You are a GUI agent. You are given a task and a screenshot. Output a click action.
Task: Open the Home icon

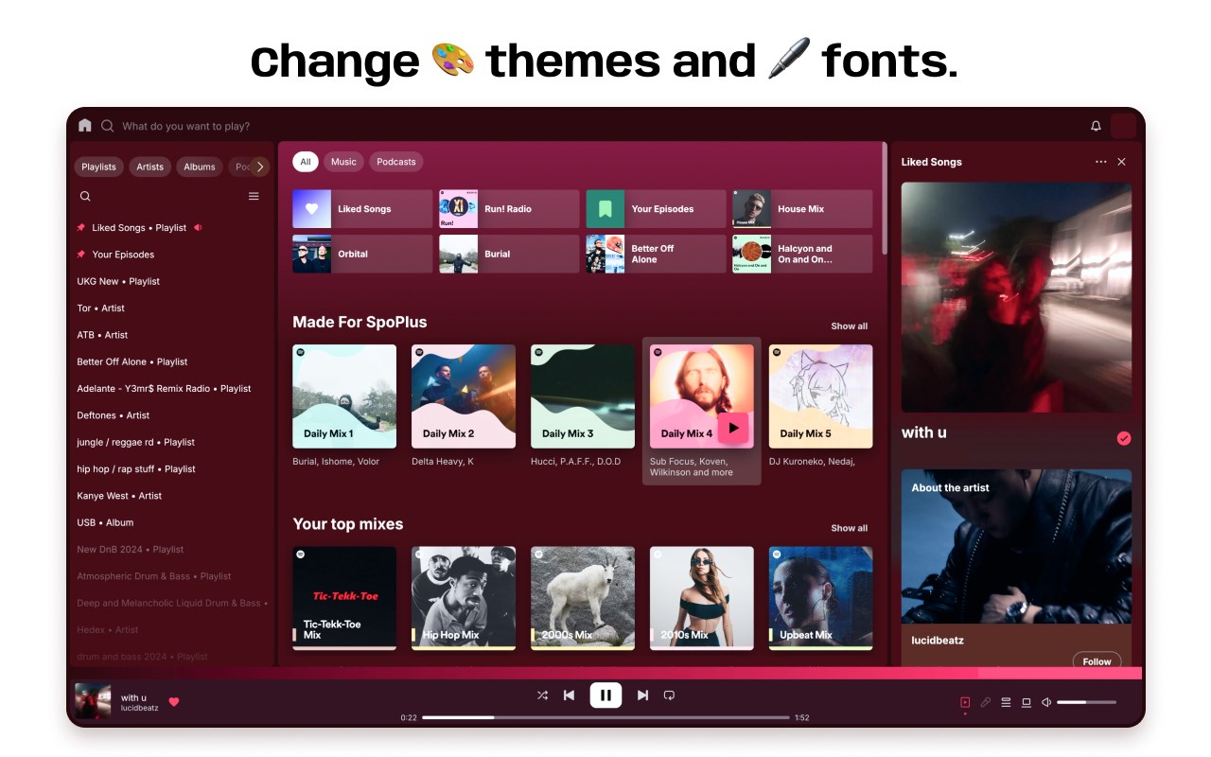85,125
